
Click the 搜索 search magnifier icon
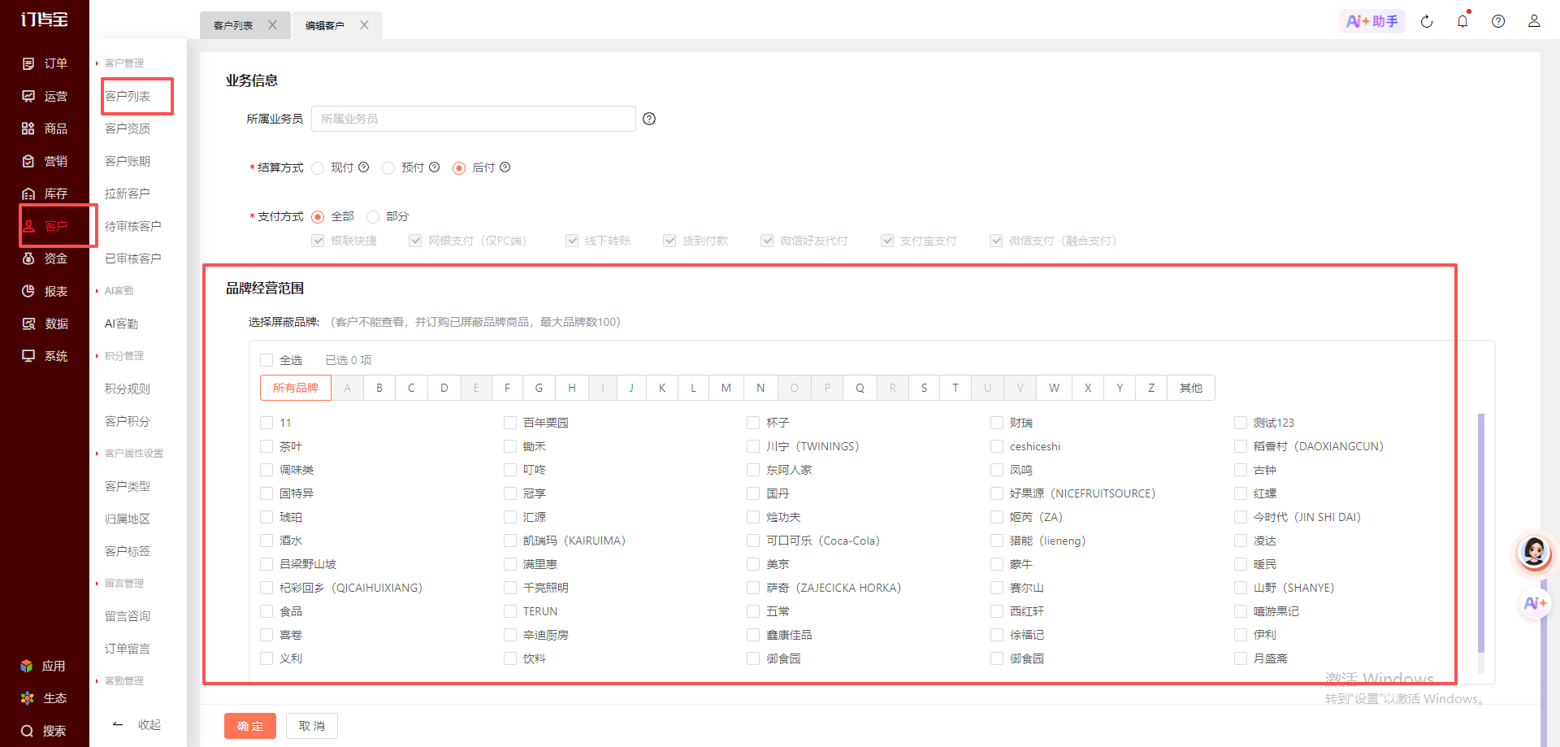point(27,731)
